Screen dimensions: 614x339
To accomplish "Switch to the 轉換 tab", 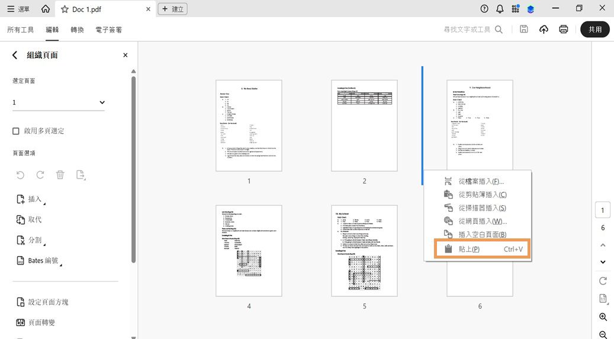I will [77, 30].
